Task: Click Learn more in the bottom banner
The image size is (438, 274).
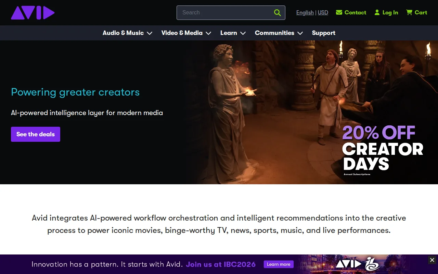Action: (x=279, y=264)
